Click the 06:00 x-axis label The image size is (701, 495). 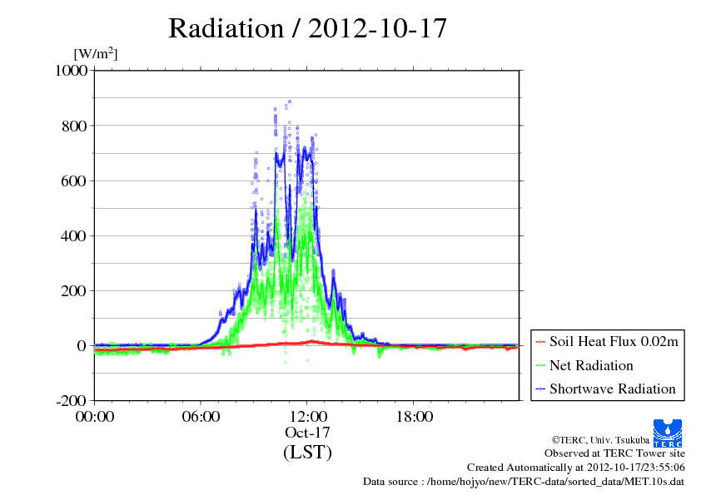click(x=201, y=416)
